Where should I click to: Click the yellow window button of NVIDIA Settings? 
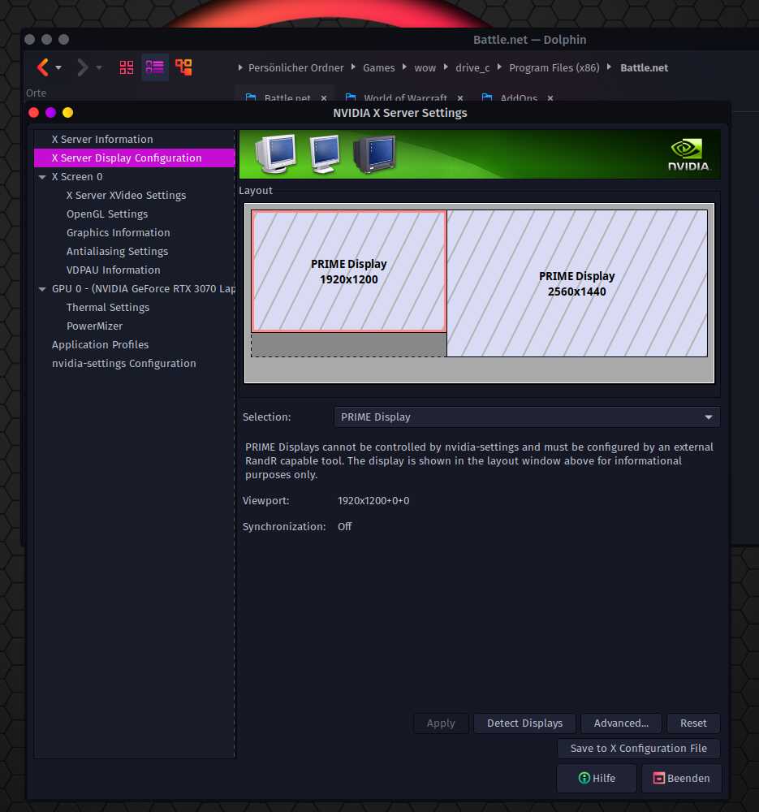[68, 113]
